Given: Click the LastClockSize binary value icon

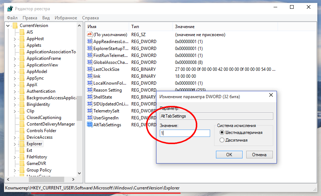Looking at the screenshot, I should (90, 69).
